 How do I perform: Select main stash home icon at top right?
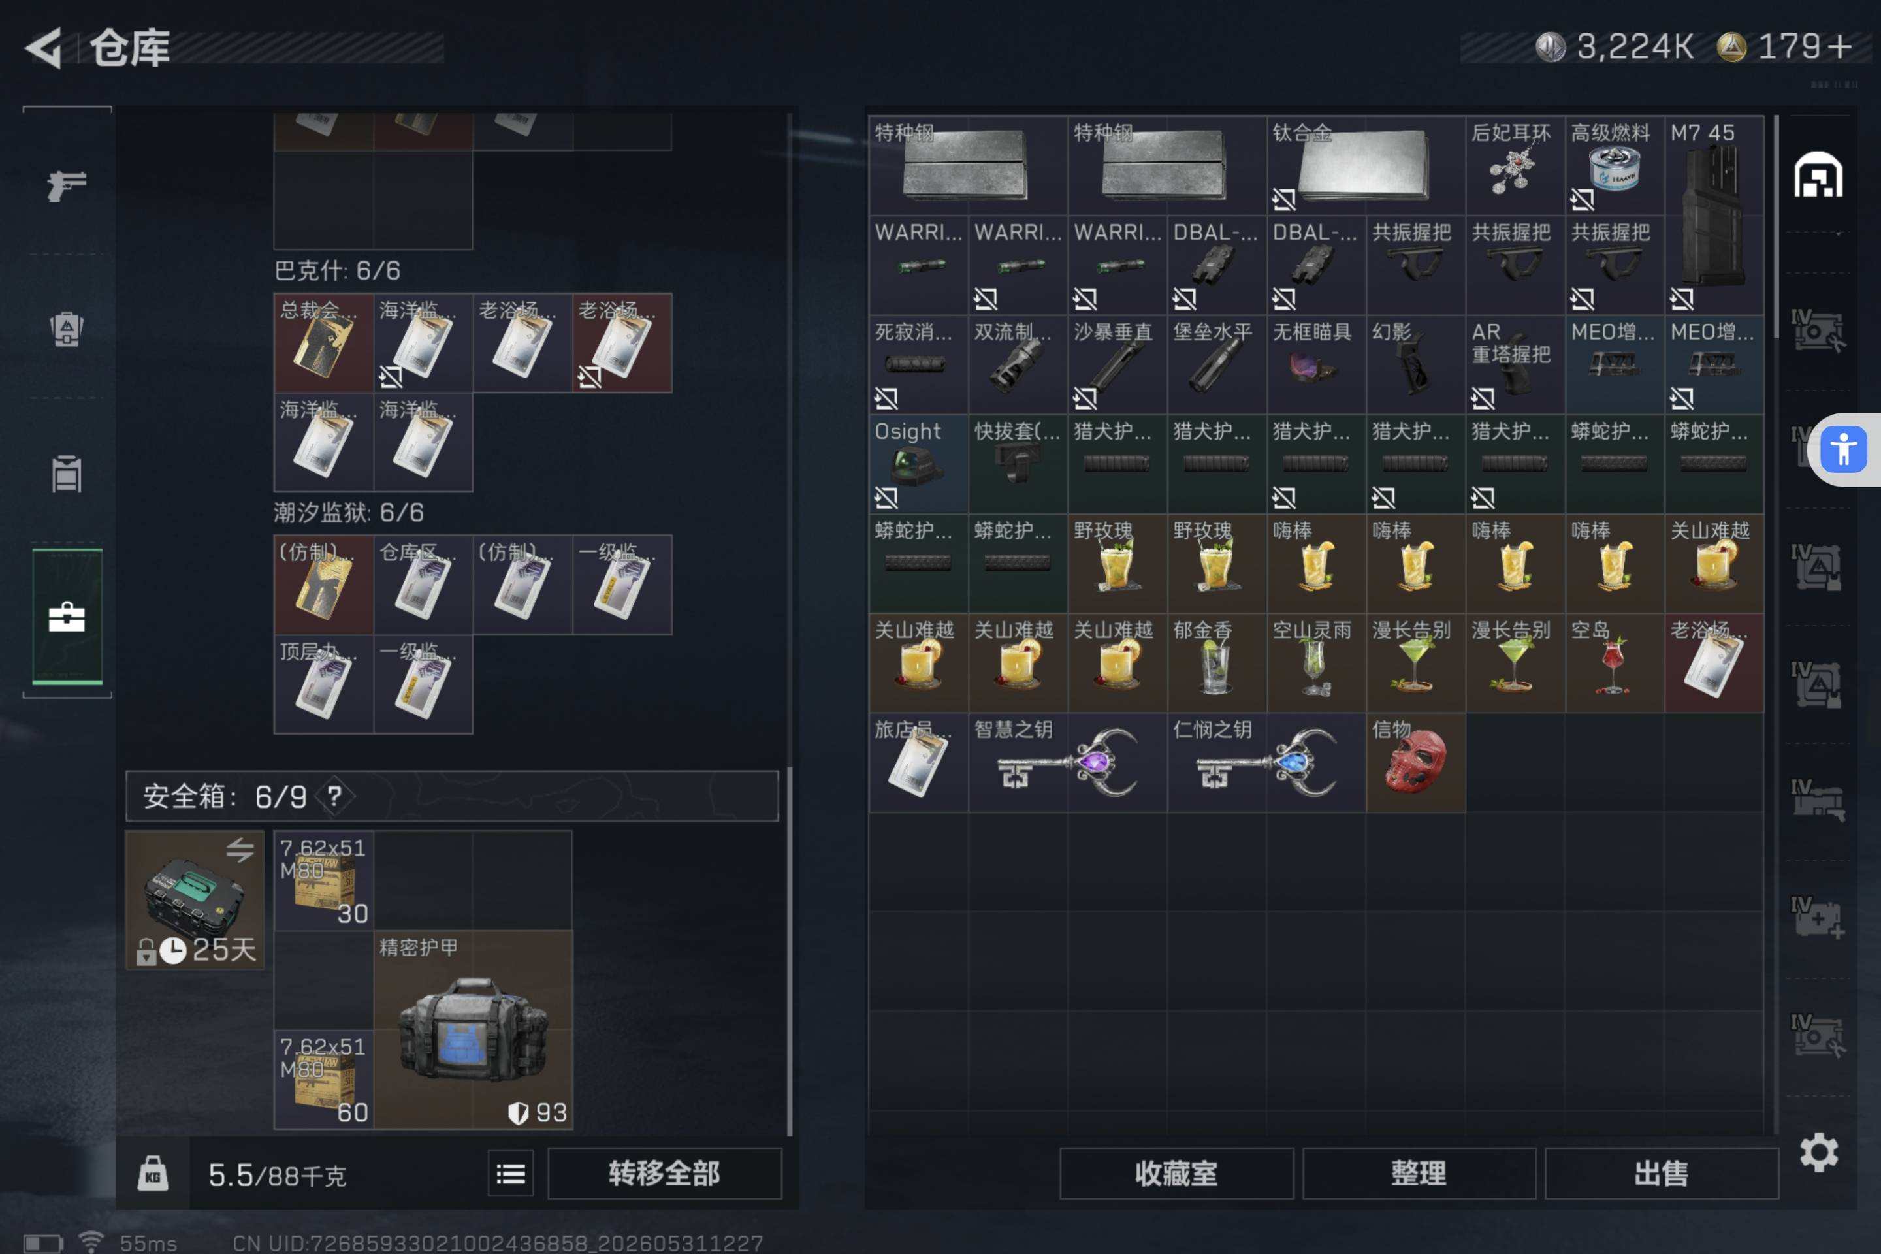[1818, 175]
